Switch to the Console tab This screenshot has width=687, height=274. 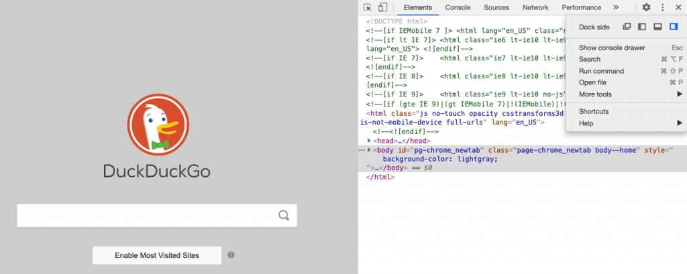tap(458, 7)
